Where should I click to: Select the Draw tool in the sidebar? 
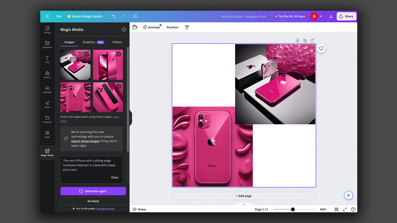point(47,104)
